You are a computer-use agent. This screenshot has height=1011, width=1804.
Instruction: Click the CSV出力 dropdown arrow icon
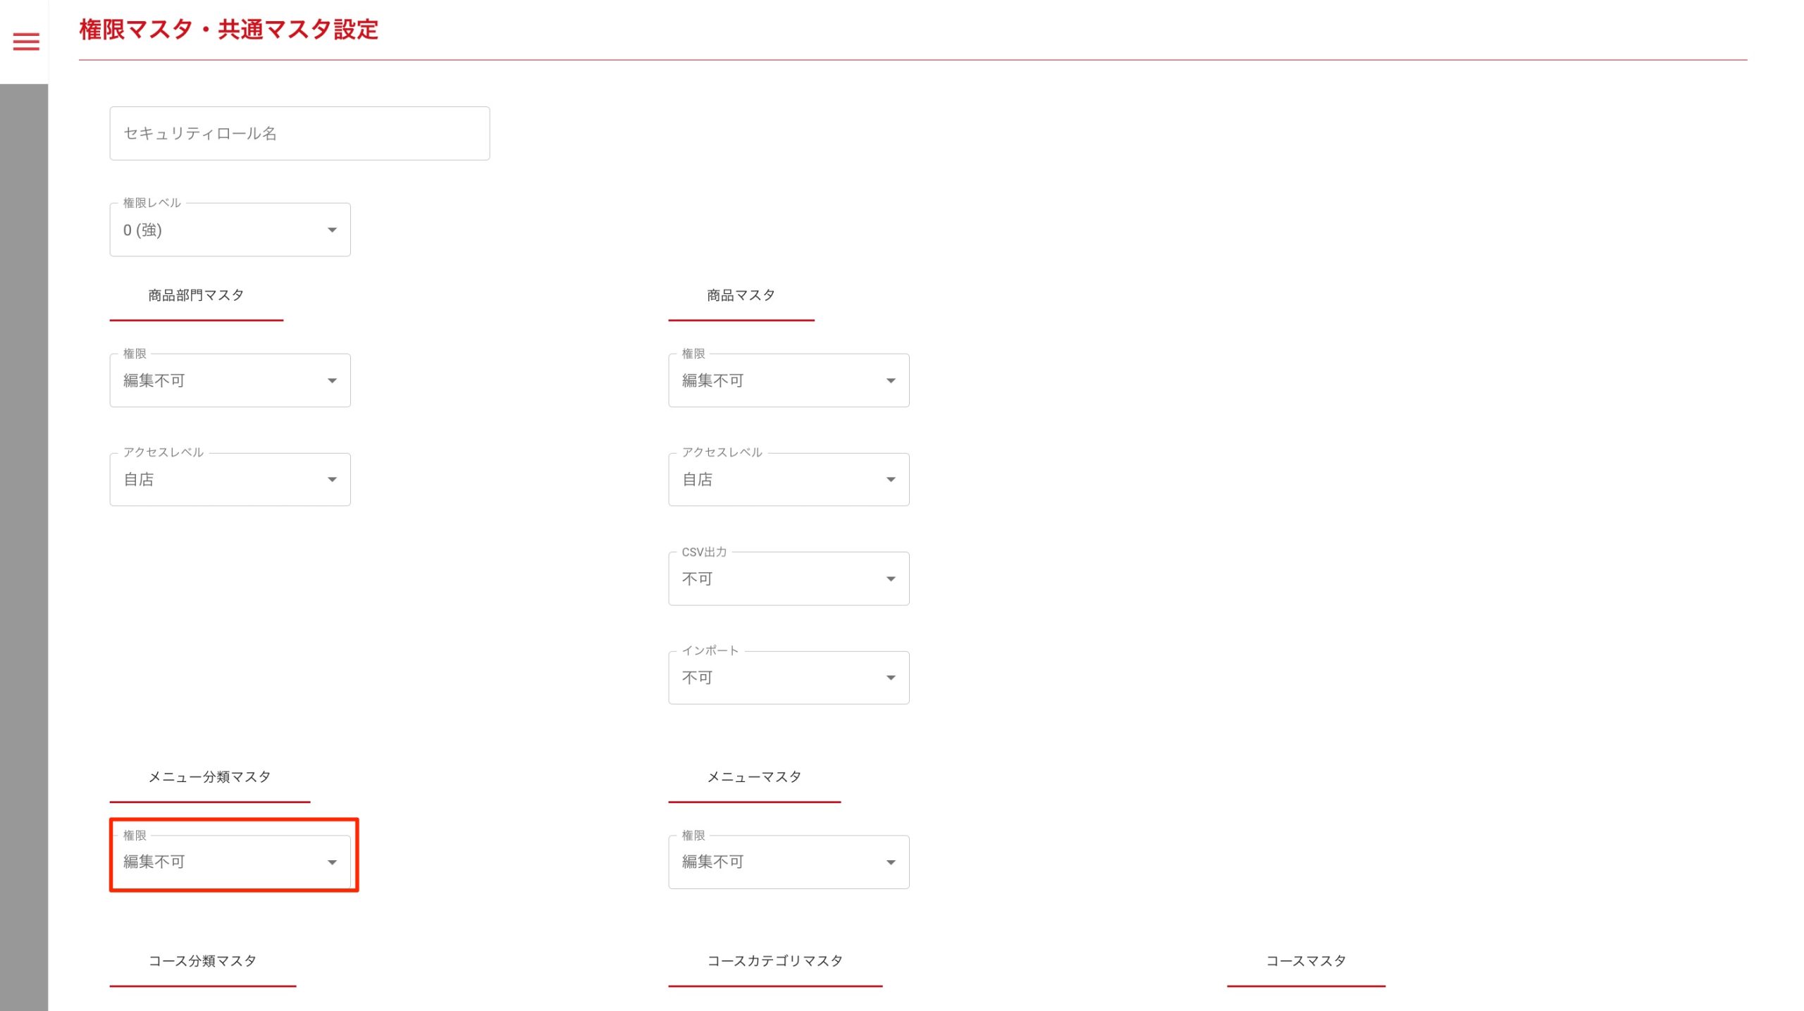[891, 579]
